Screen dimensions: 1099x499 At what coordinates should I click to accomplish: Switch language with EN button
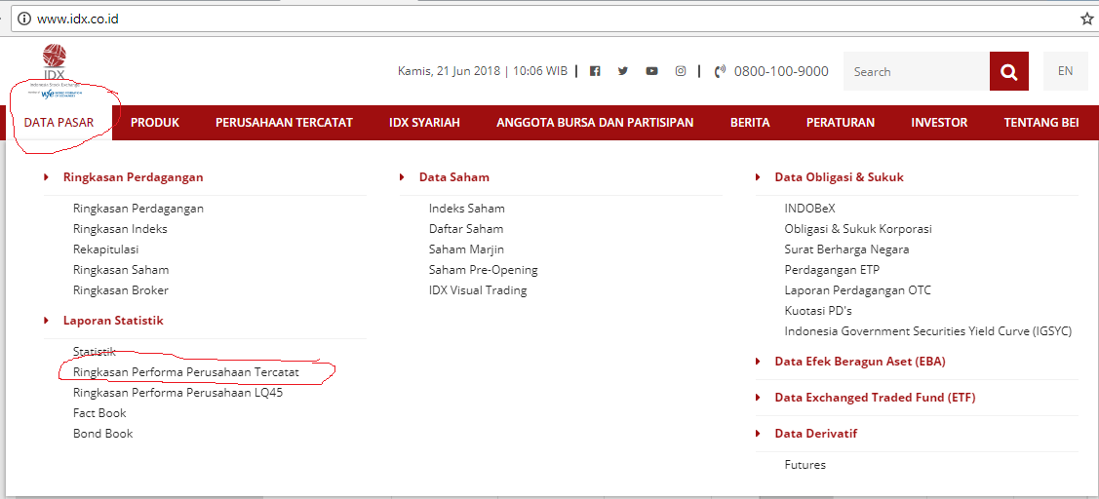[x=1065, y=71]
